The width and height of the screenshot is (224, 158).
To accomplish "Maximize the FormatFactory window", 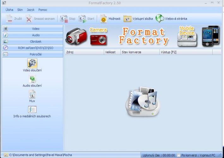I will pyautogui.click(x=212, y=3).
